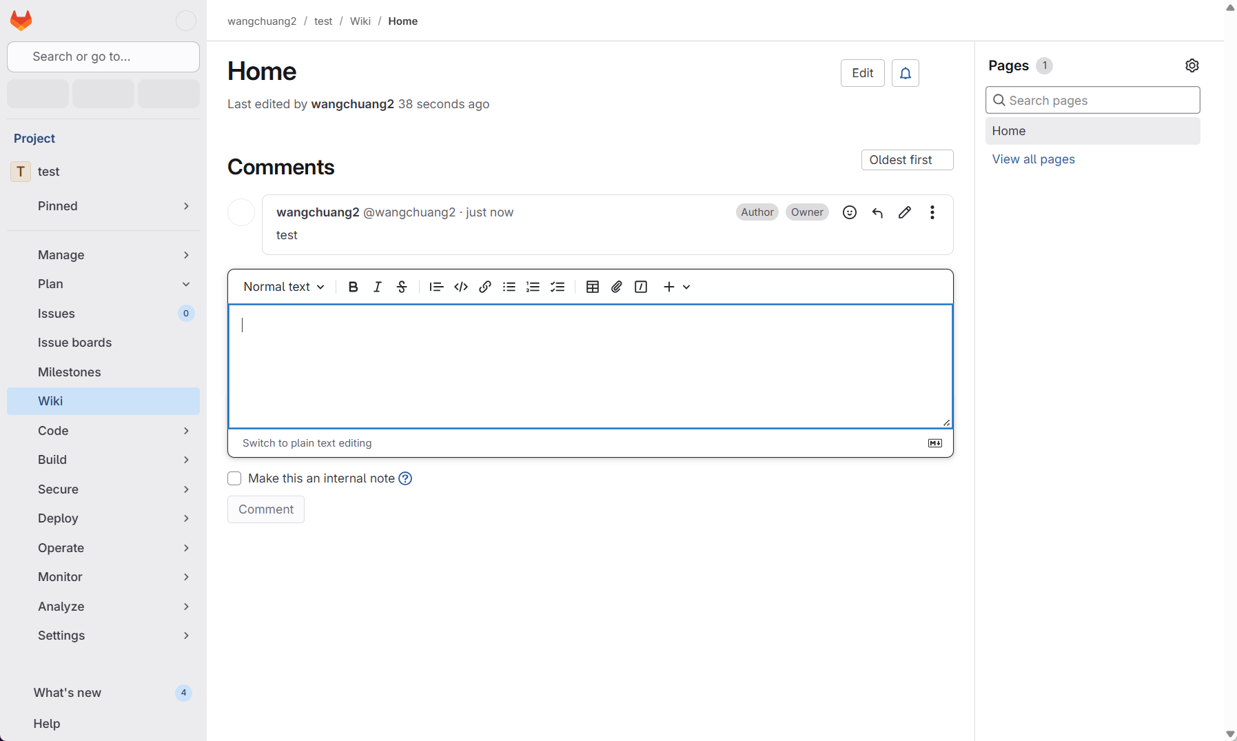Insert a table into the comment

pyautogui.click(x=592, y=287)
